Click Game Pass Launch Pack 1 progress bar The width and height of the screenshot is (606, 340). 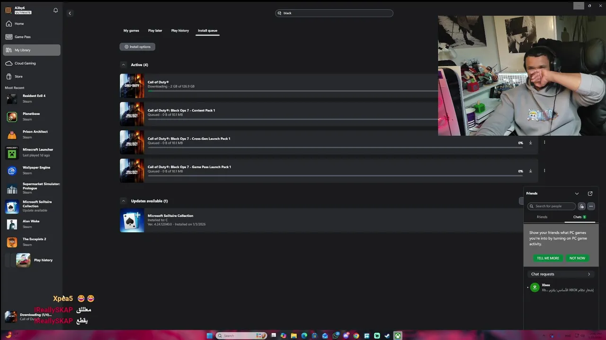coord(335,176)
